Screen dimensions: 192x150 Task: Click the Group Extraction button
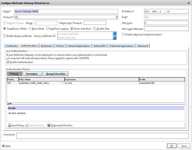(x=55, y=74)
